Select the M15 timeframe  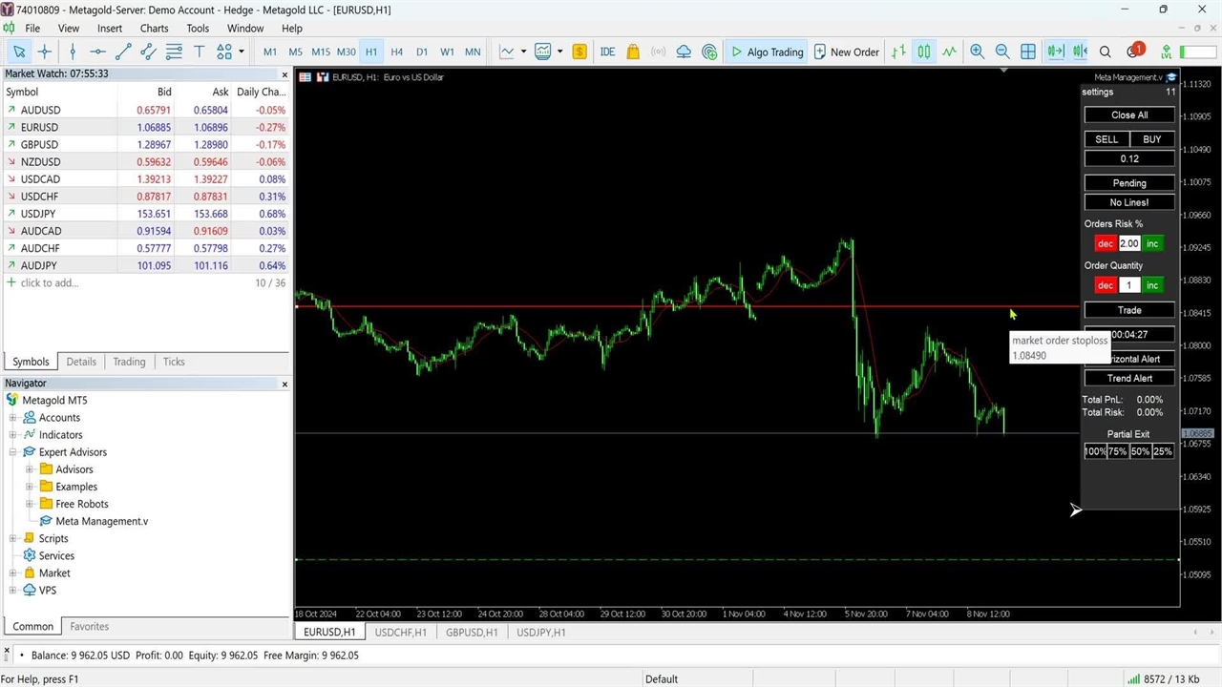pyautogui.click(x=320, y=52)
